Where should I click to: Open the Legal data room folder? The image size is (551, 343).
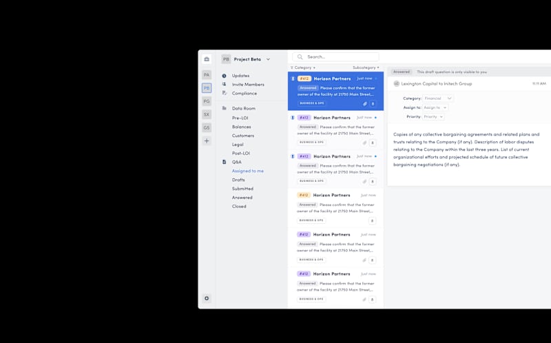238,145
